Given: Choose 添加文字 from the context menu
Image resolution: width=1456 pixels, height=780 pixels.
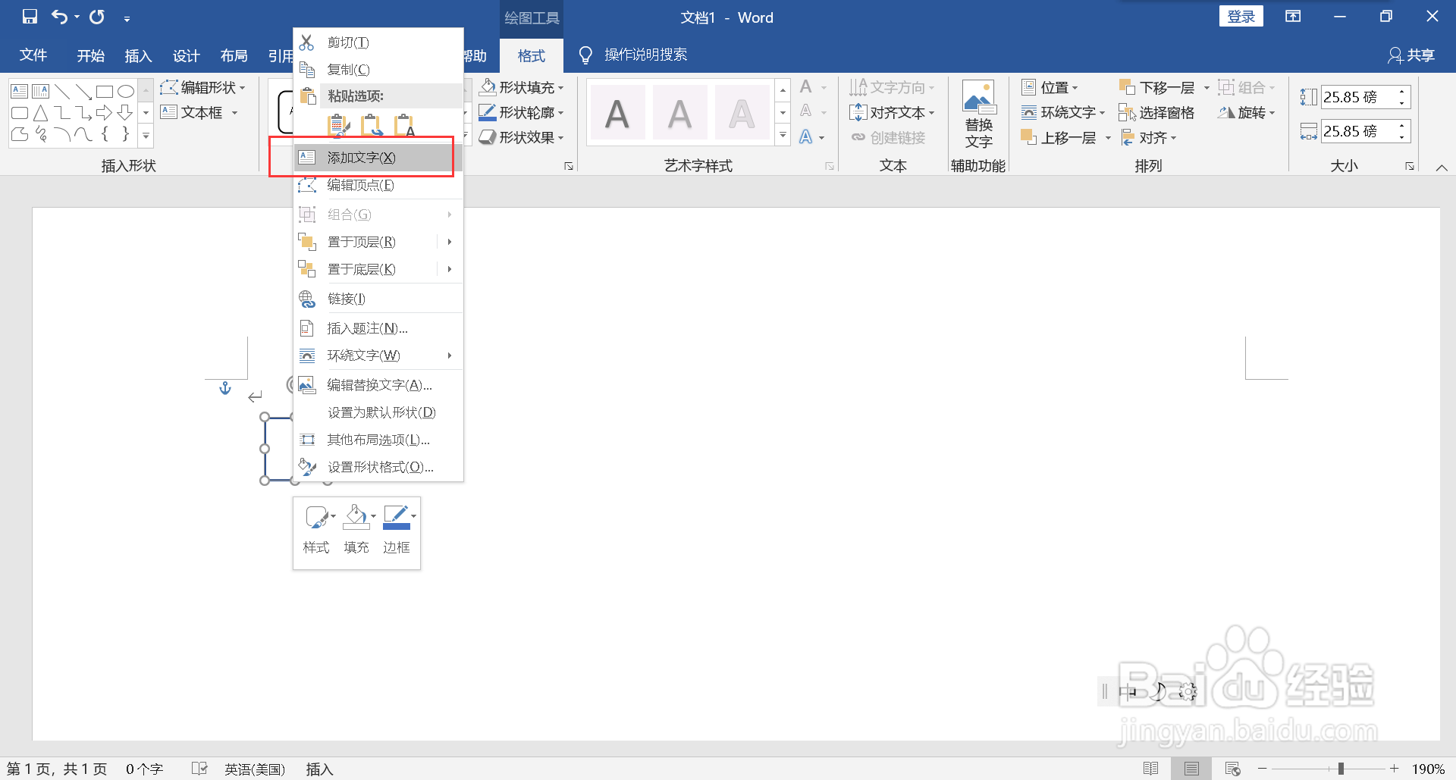Looking at the screenshot, I should [x=360, y=157].
